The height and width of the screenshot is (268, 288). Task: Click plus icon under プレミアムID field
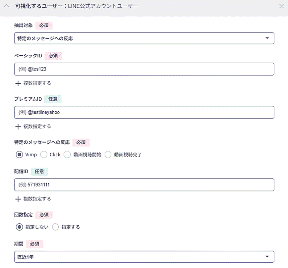click(x=18, y=127)
